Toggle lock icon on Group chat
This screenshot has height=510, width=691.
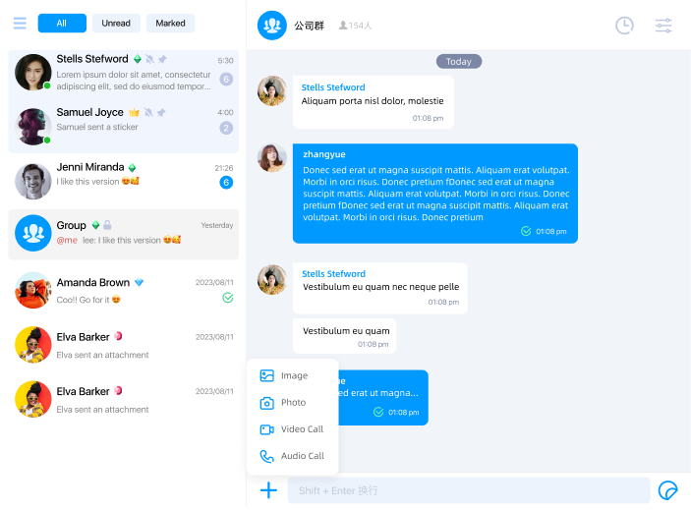[x=107, y=225]
